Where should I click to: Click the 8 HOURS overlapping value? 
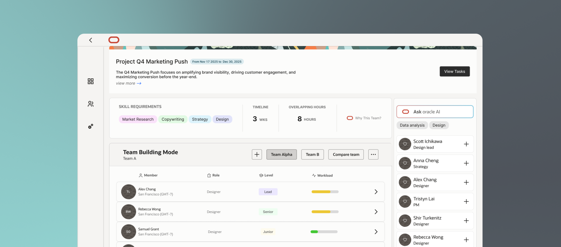coord(307,119)
